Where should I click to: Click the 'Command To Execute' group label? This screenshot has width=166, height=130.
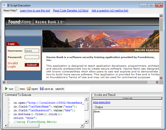[18, 95]
